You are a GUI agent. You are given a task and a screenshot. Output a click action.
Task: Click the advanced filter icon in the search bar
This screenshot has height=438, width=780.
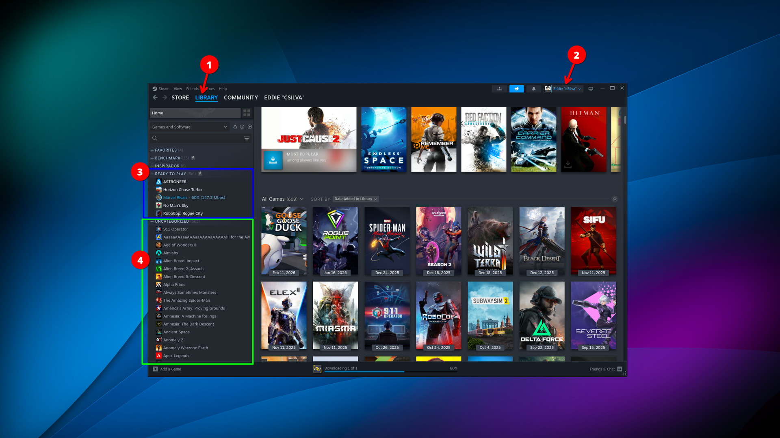click(x=247, y=138)
